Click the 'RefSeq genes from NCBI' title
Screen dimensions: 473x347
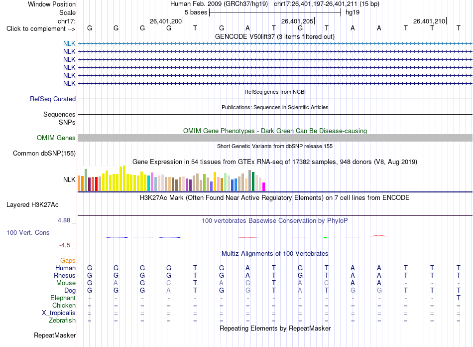coord(275,92)
